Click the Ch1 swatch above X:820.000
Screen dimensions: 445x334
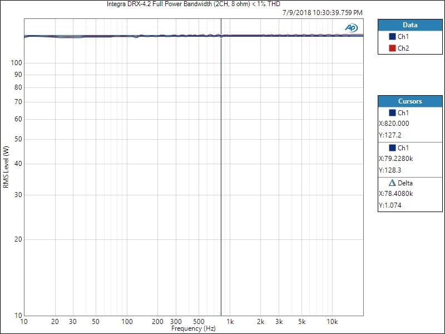[x=393, y=113]
